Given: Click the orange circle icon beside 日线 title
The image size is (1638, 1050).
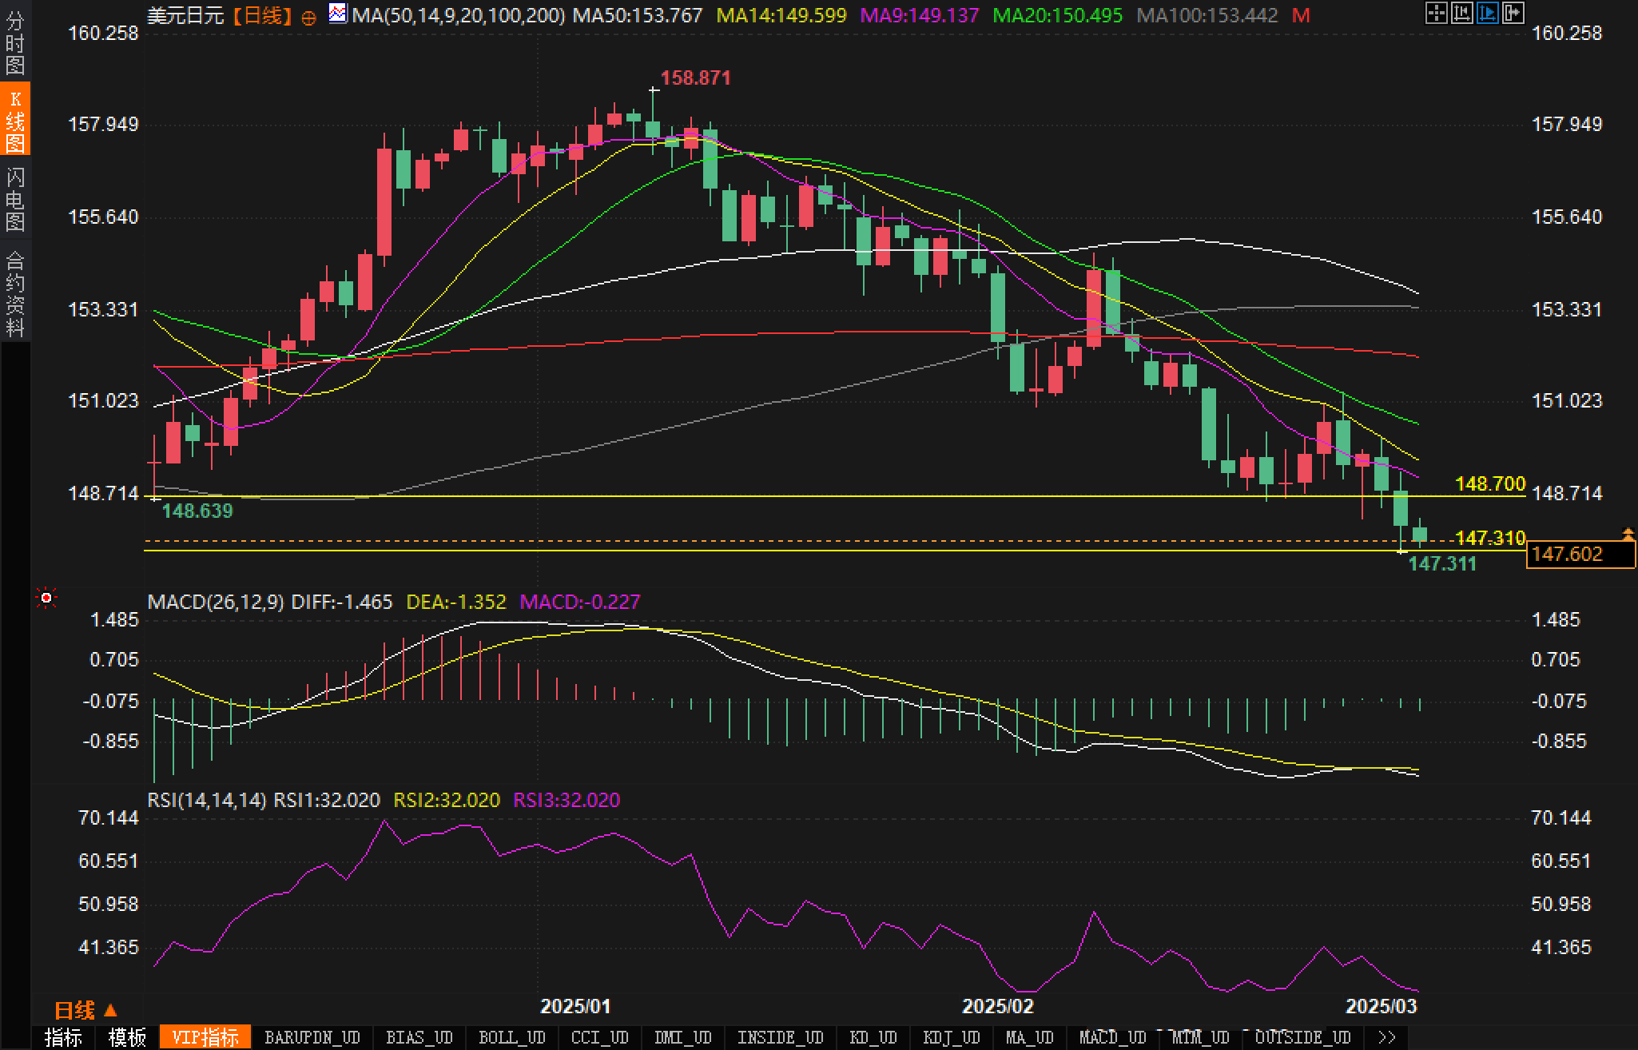Looking at the screenshot, I should tap(309, 18).
